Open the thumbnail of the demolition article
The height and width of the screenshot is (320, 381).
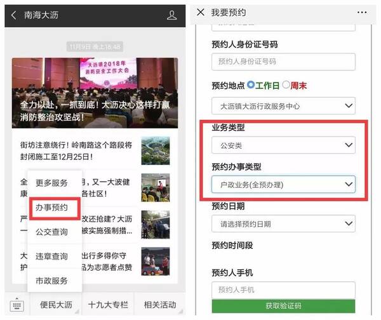pos(156,225)
